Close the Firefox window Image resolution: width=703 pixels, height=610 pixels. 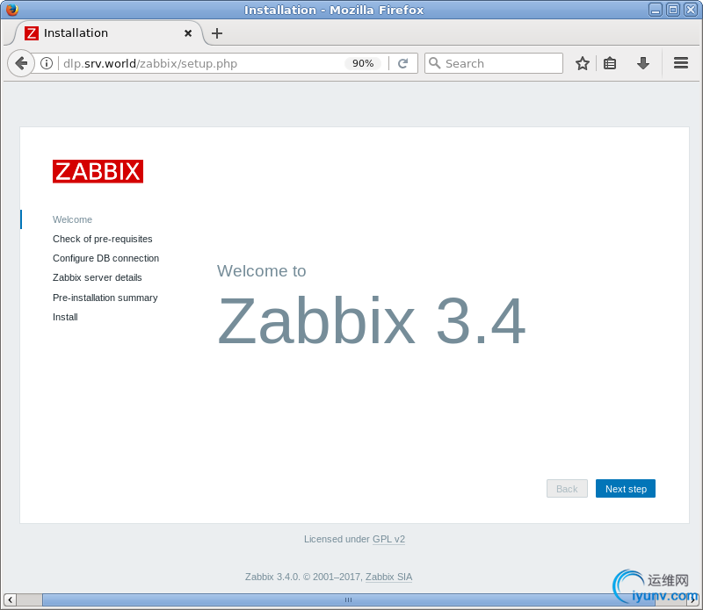tap(691, 10)
